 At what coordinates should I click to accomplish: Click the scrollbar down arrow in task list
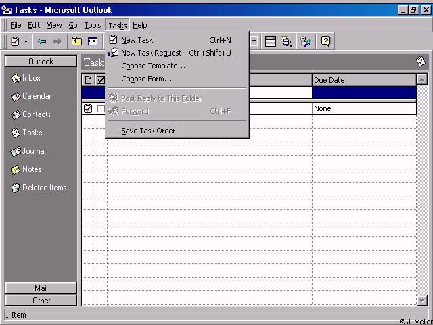[x=422, y=301]
